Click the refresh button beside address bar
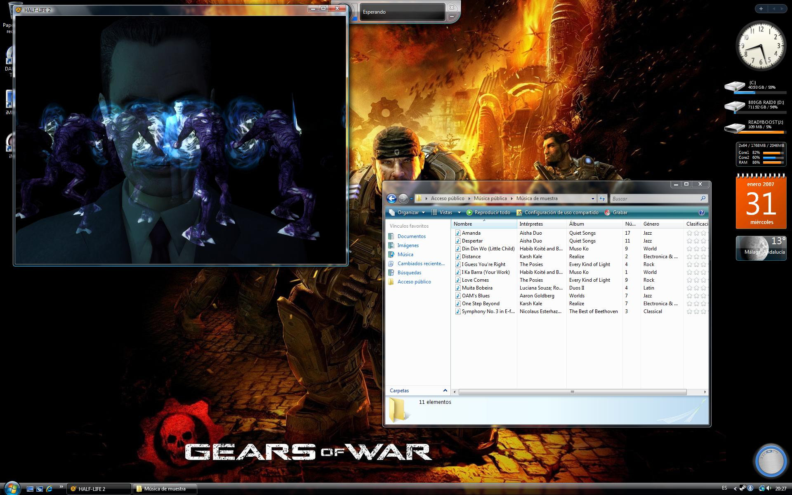792x495 pixels. (602, 199)
